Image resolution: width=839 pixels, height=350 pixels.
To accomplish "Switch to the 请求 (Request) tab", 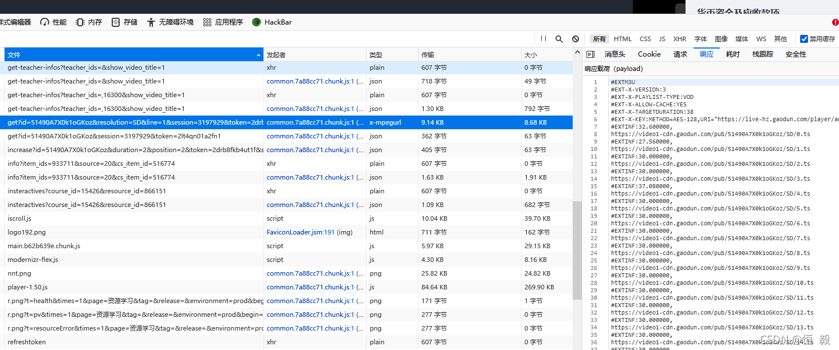I will 680,54.
